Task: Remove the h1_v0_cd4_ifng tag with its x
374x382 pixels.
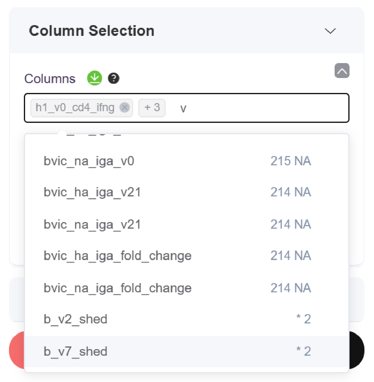Action: (124, 107)
